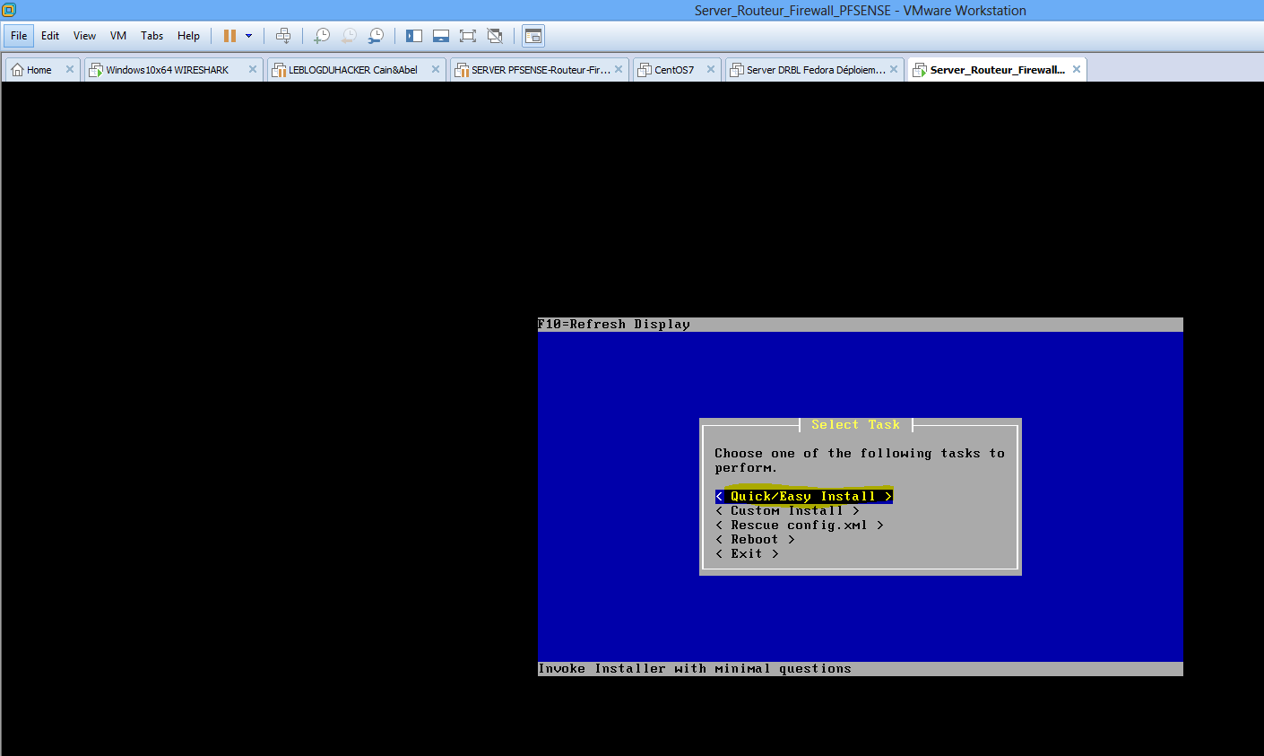Open the Edit menu
The width and height of the screenshot is (1264, 756).
point(50,36)
